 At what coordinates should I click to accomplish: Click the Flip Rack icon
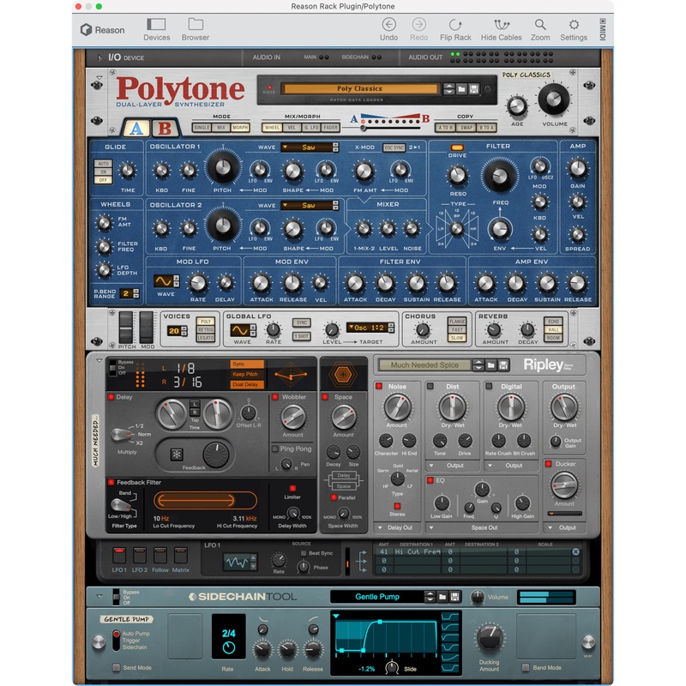coord(455,26)
